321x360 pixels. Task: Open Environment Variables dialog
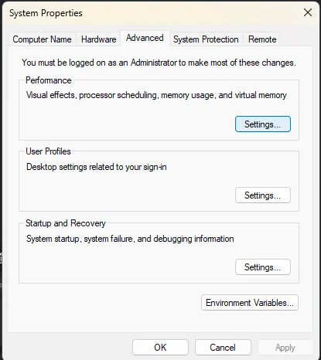250,303
